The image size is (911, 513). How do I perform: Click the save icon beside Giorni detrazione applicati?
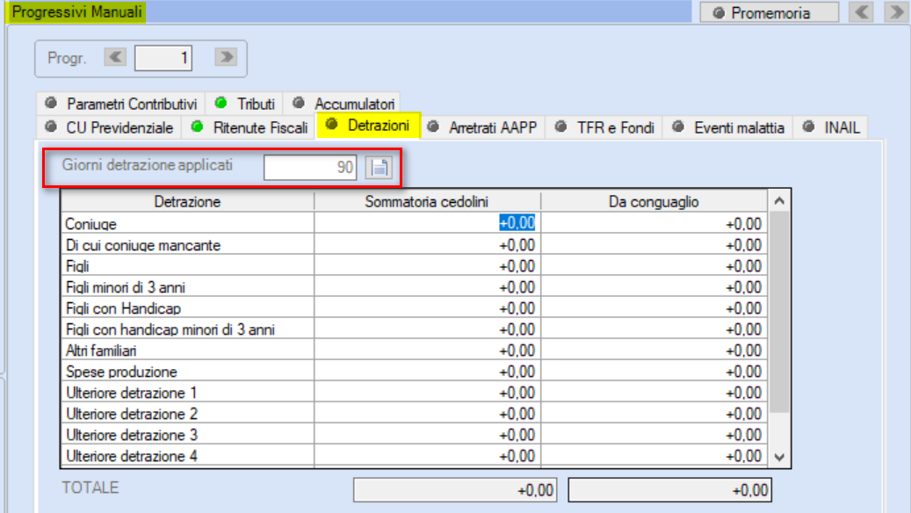(379, 168)
